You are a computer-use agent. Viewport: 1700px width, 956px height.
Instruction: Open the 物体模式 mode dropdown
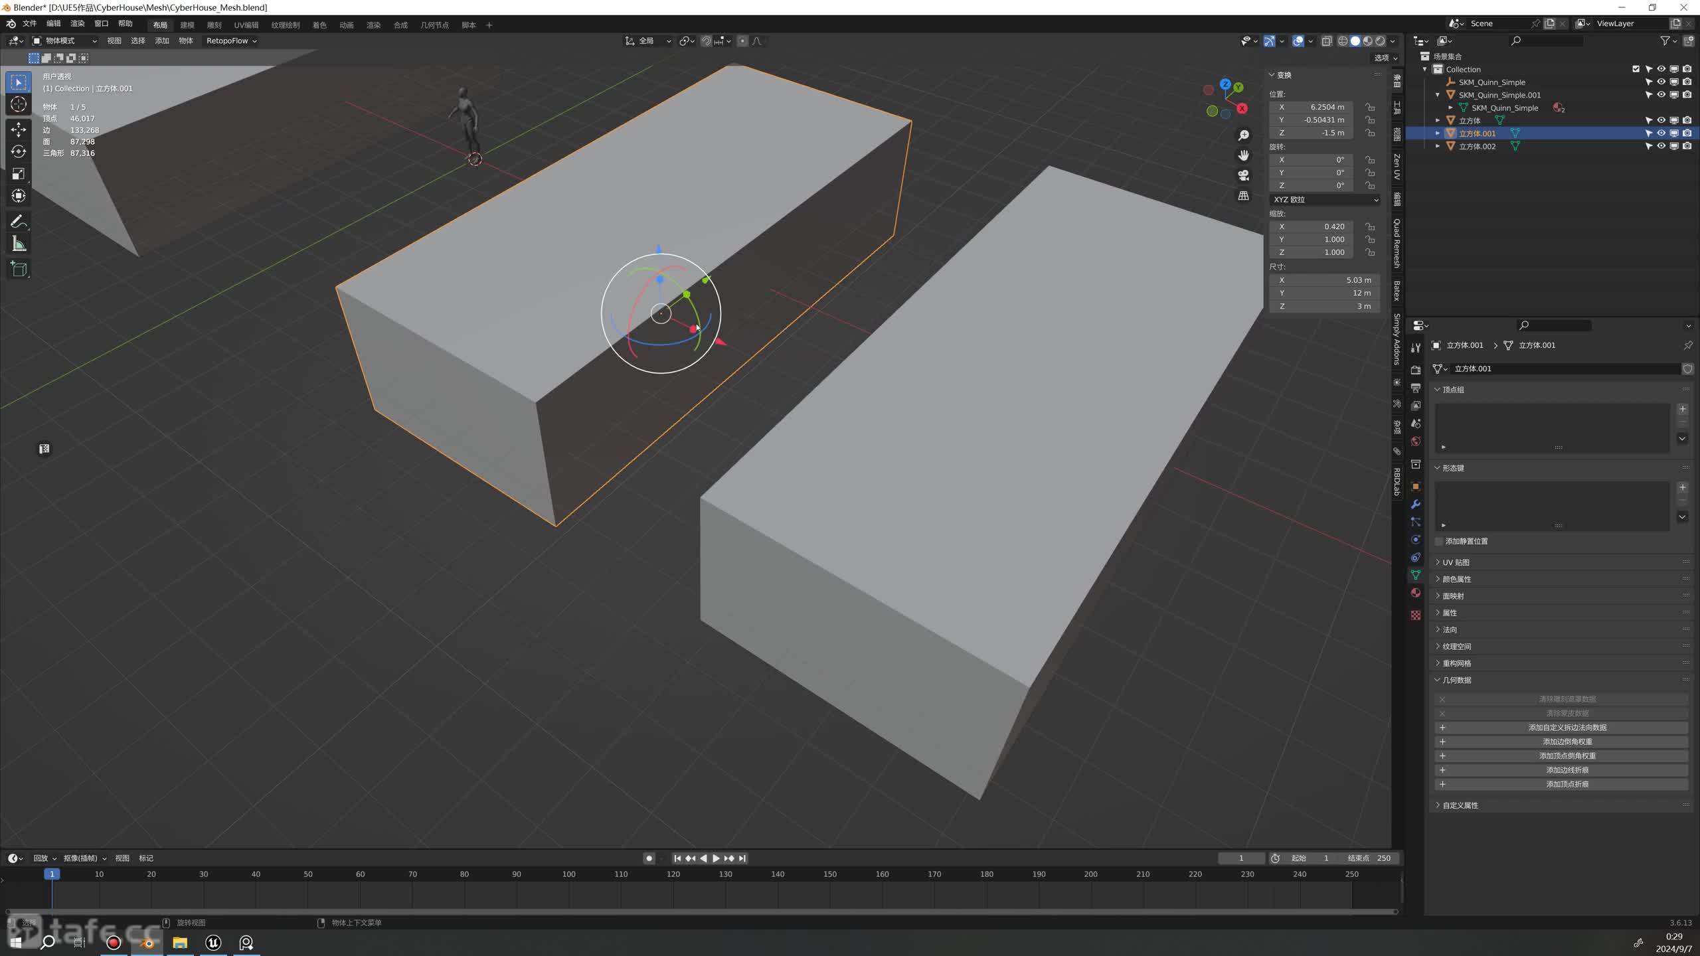click(x=65, y=41)
